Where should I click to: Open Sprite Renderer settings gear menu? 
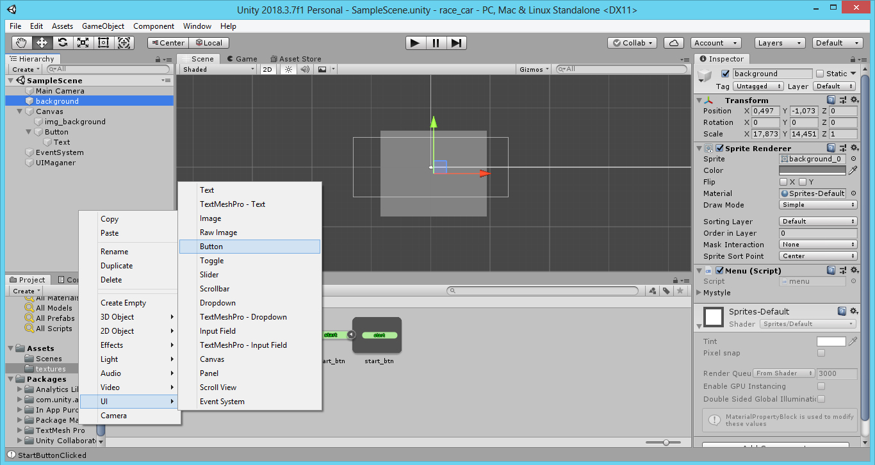(854, 149)
